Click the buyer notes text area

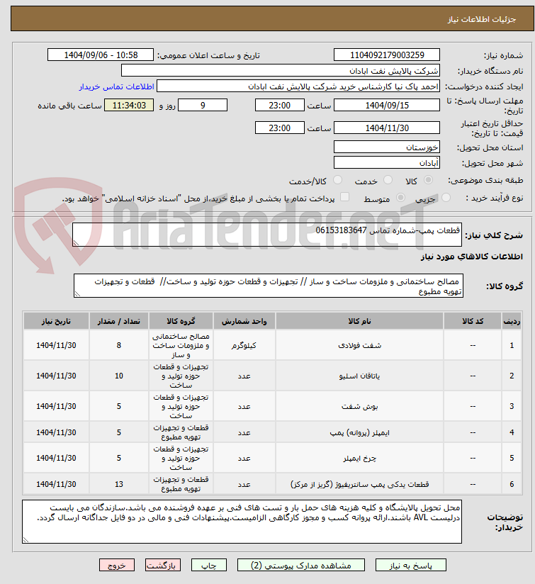click(242, 522)
